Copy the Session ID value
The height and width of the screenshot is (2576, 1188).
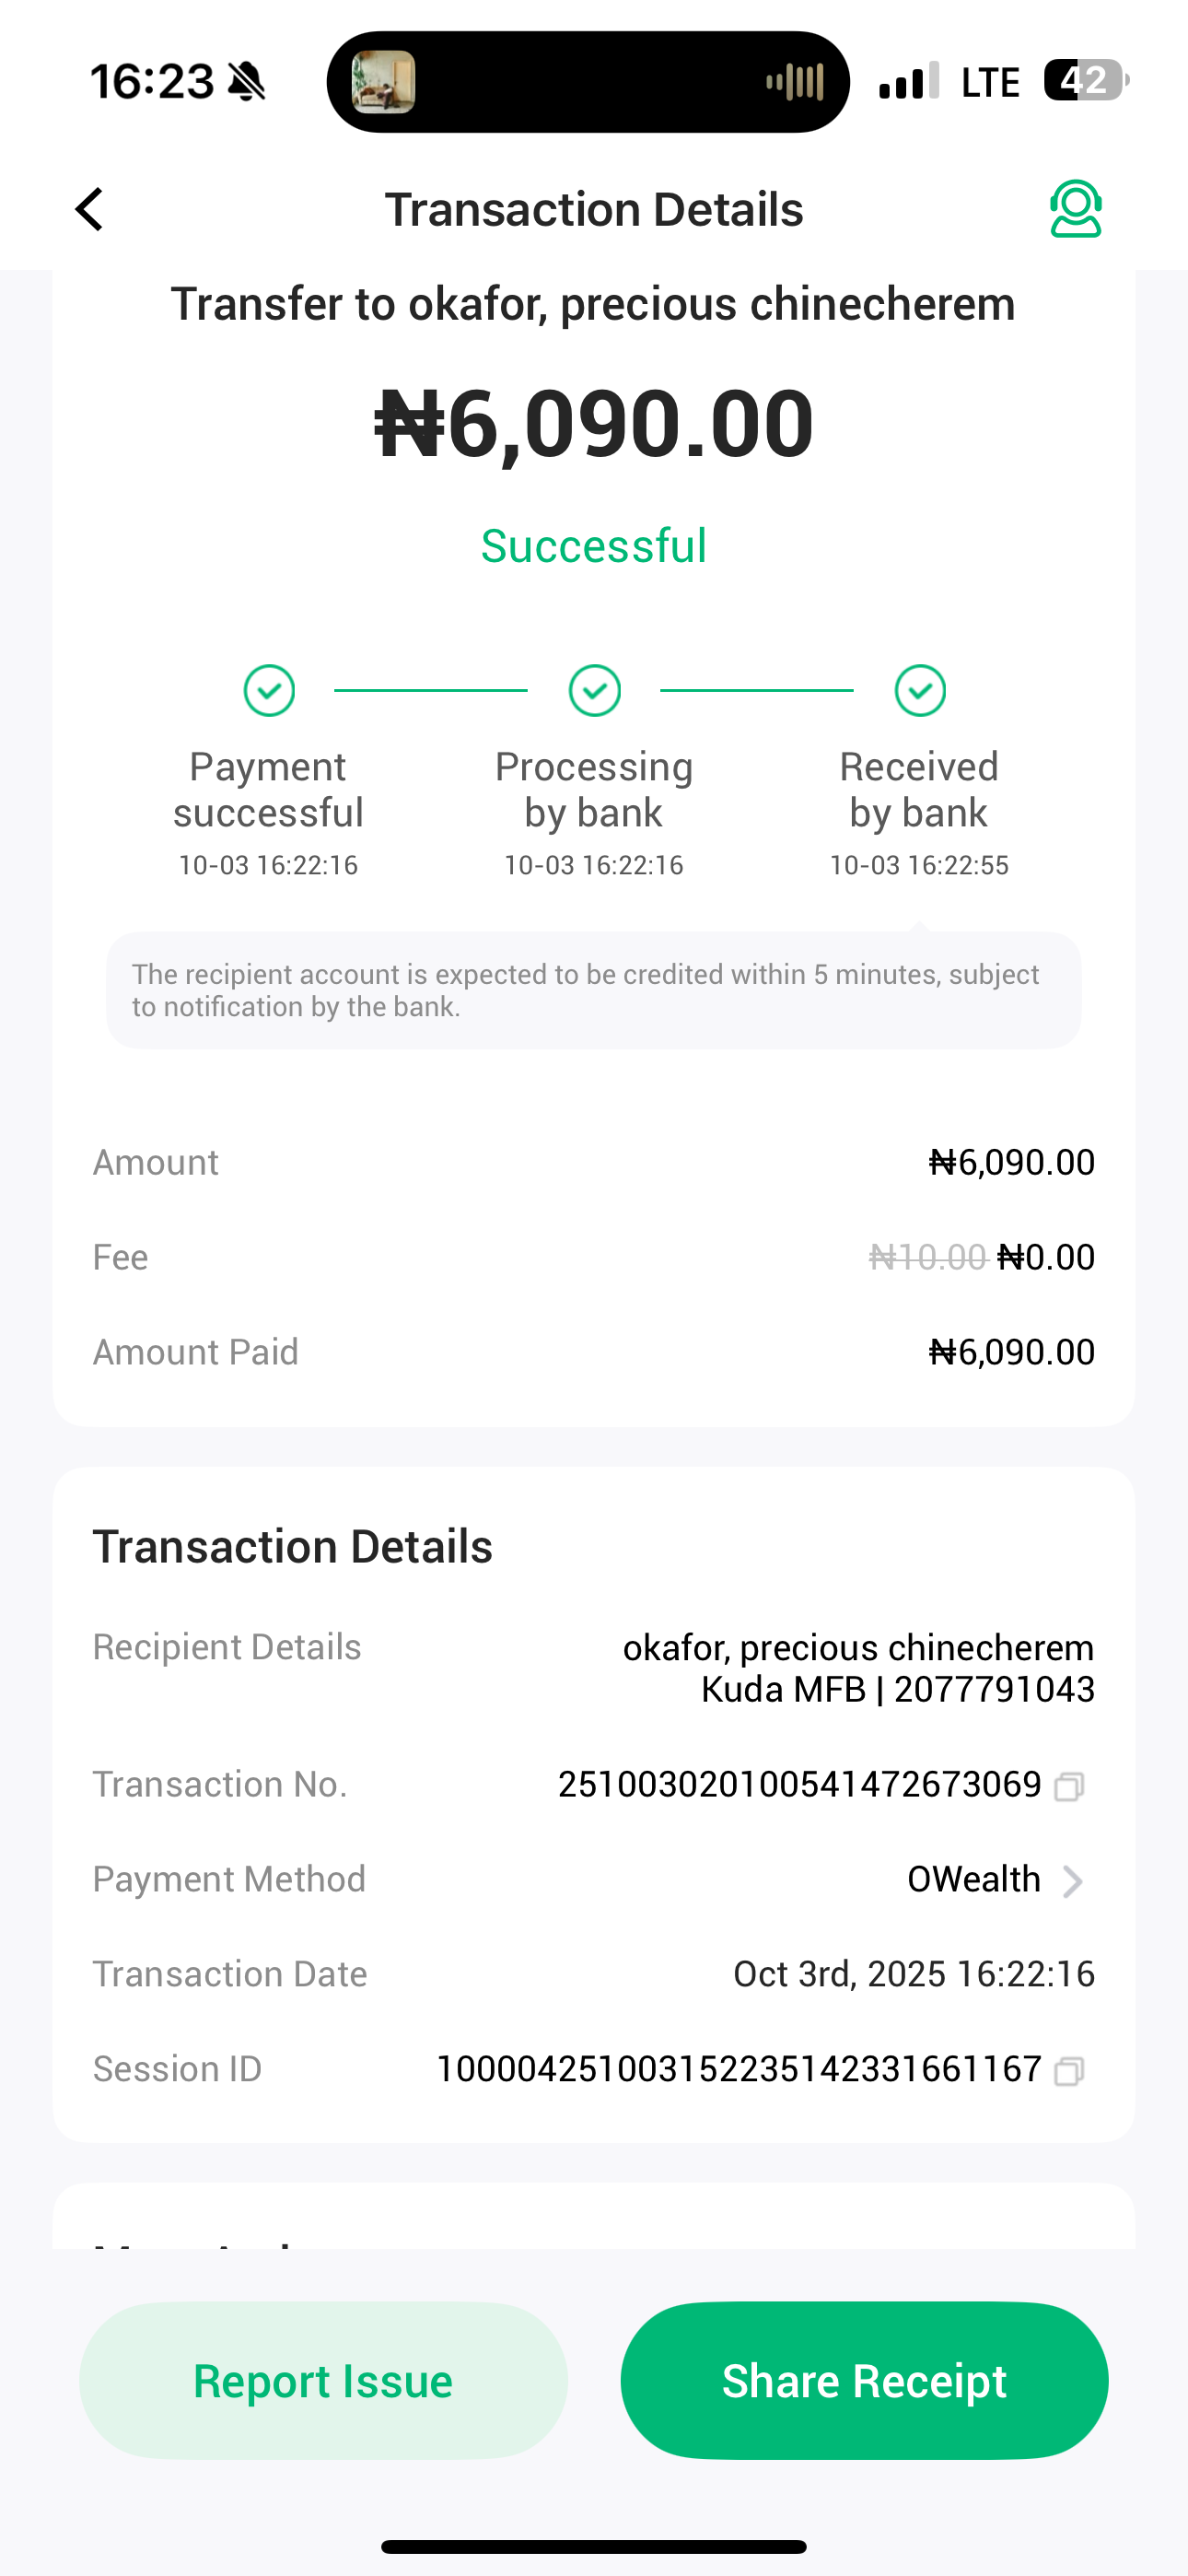1068,2070
